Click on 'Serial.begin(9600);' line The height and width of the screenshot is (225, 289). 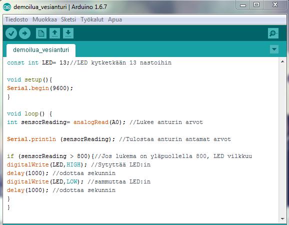point(40,88)
